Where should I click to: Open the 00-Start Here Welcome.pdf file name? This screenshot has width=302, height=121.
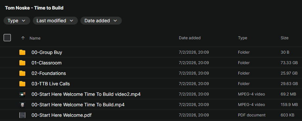pyautogui.click(x=61, y=115)
